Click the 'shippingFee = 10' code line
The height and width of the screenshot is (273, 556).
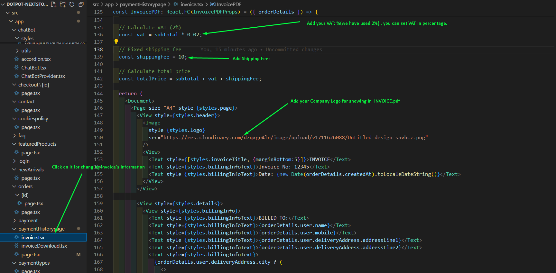153,57
